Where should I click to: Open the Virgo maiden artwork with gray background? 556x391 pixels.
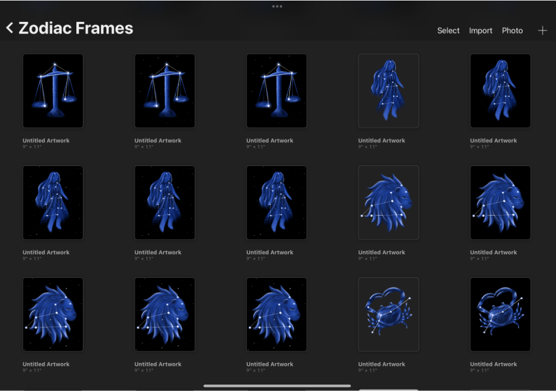tap(388, 91)
